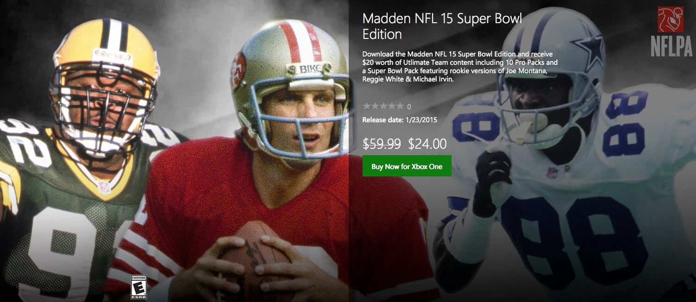The height and width of the screenshot is (302, 696).
Task: Click the NFL shield on the green jersey collar
Action: (104, 187)
